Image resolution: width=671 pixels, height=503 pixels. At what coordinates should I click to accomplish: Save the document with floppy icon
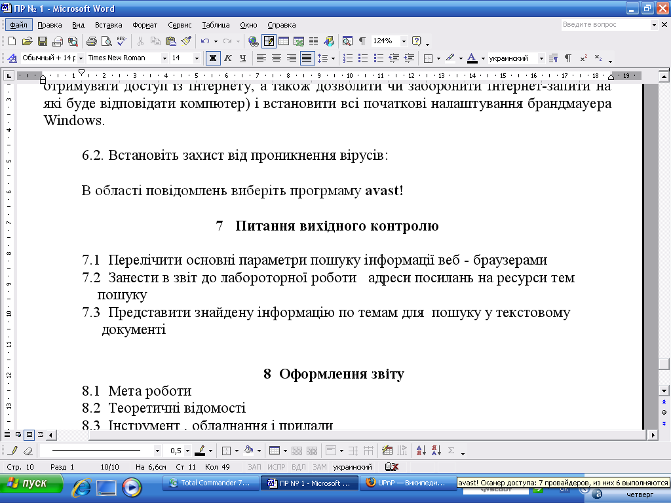point(43,41)
